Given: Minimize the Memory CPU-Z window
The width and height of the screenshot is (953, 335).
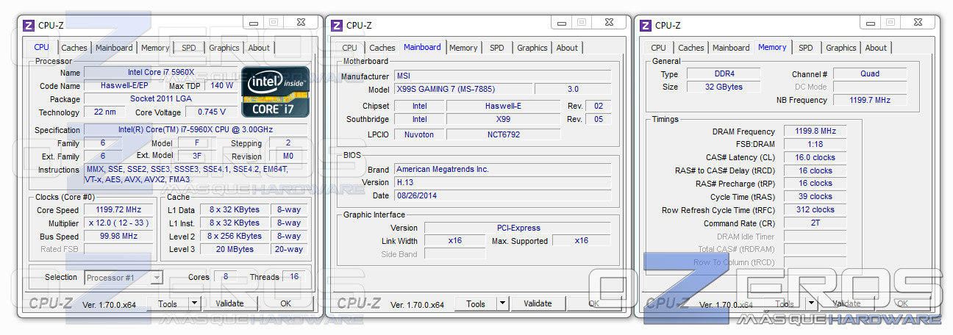Looking at the screenshot, I should [871, 23].
